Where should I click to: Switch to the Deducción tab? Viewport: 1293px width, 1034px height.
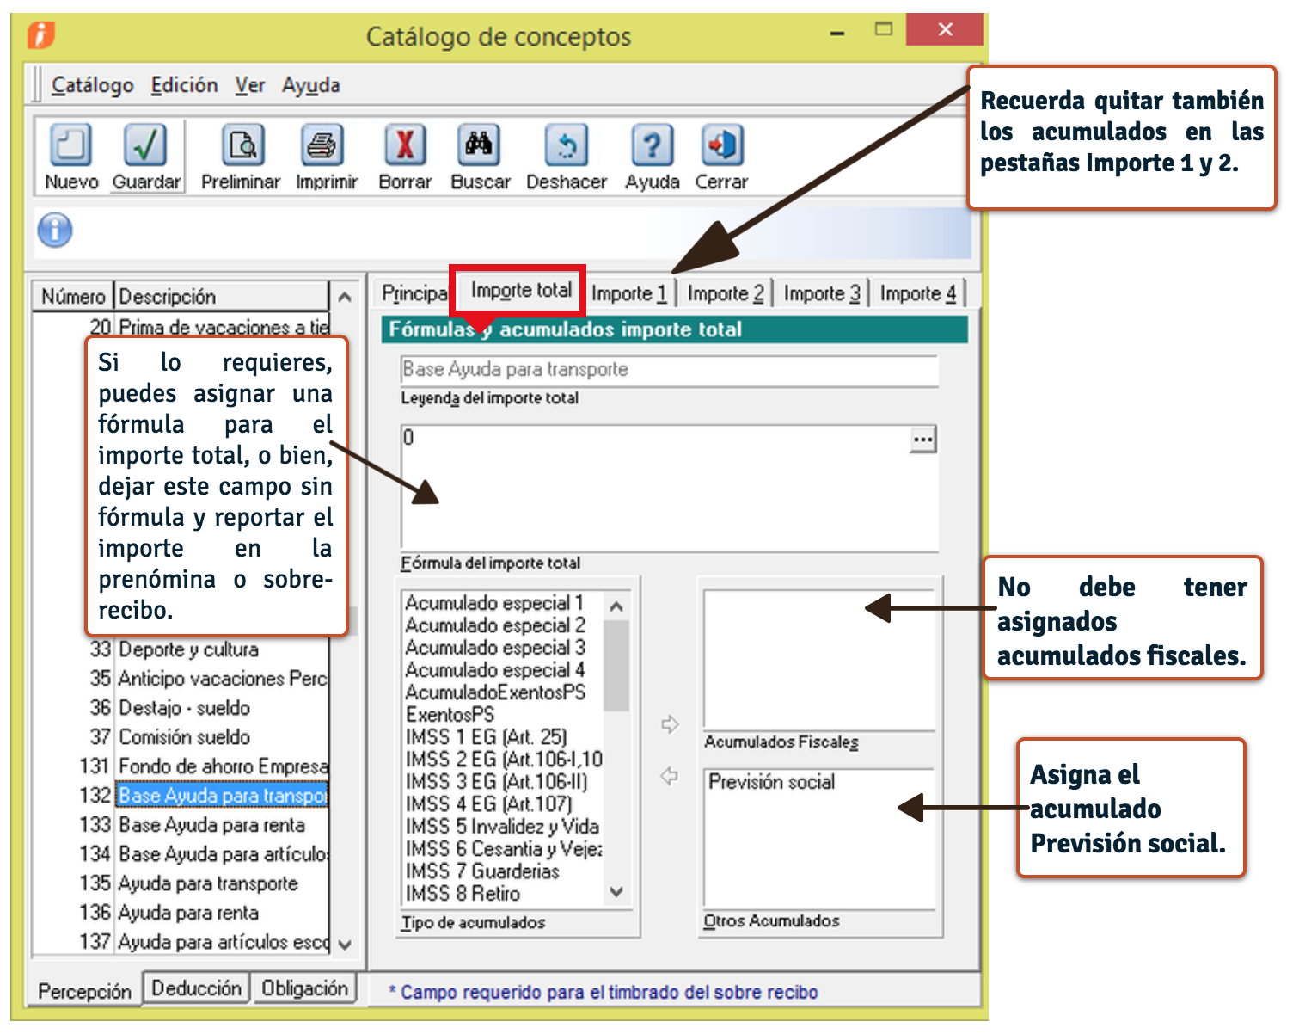pyautogui.click(x=196, y=988)
